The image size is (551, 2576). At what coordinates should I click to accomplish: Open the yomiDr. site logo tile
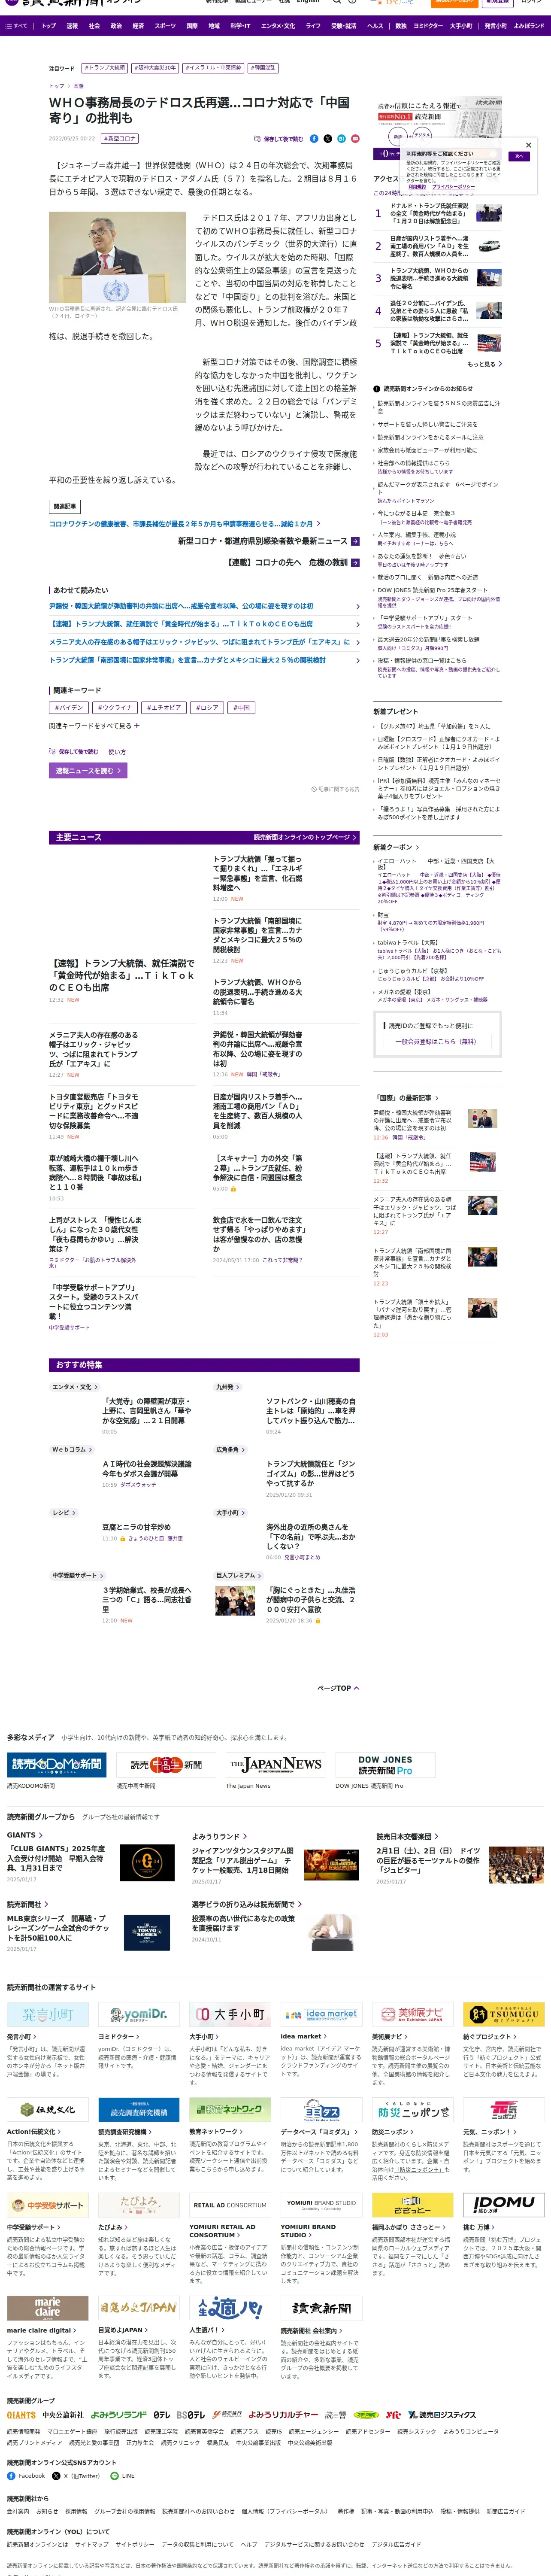[139, 2014]
